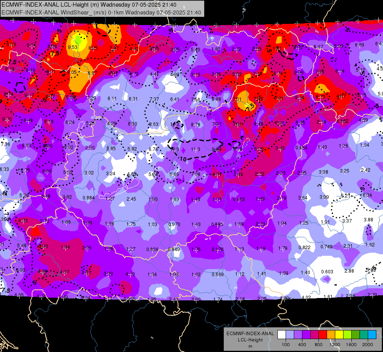Click the wind shear value 0.985

pos(217,224)
